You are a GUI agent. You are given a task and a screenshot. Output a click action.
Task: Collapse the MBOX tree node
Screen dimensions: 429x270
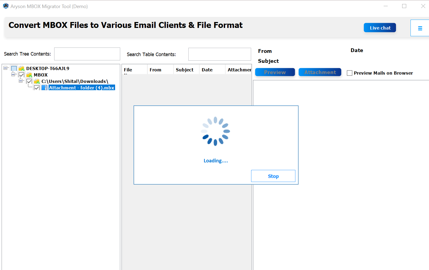[x=13, y=74]
